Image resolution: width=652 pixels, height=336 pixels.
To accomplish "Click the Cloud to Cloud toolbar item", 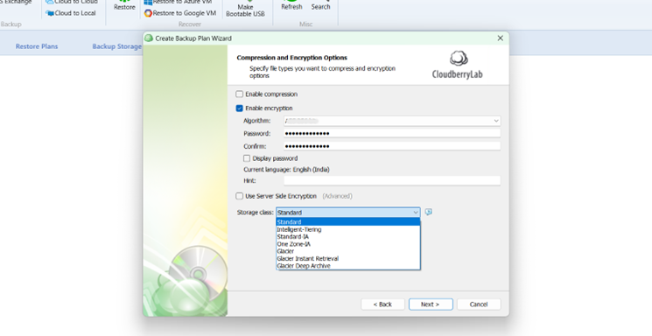I will [x=72, y=2].
